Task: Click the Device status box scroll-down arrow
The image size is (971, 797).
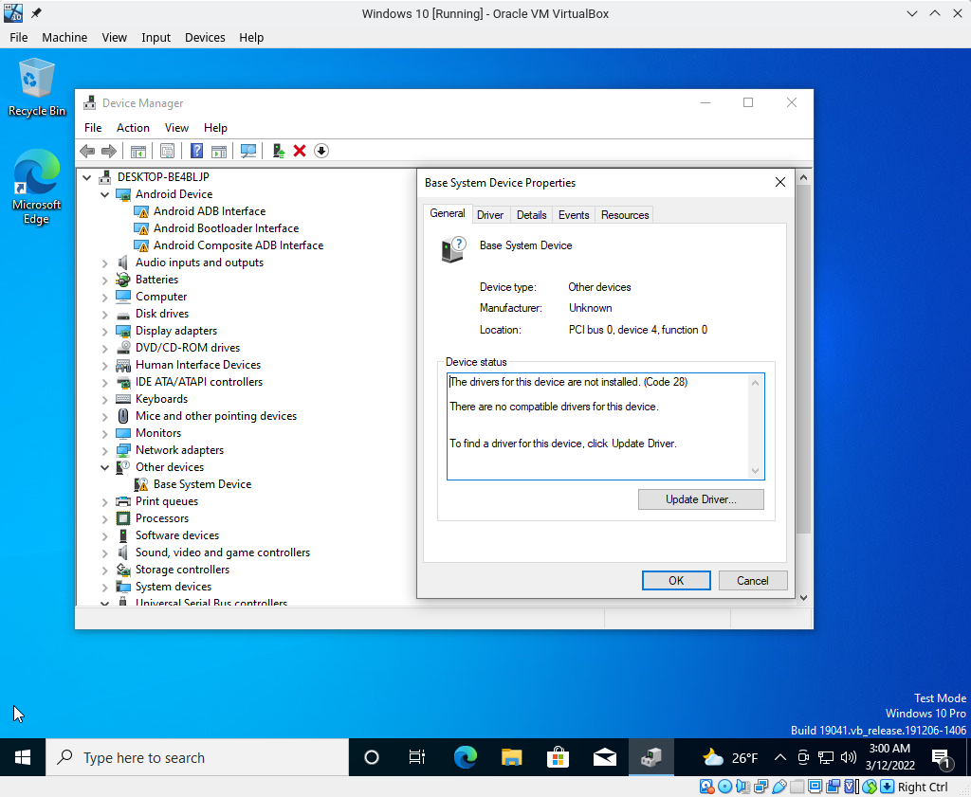Action: pyautogui.click(x=755, y=471)
